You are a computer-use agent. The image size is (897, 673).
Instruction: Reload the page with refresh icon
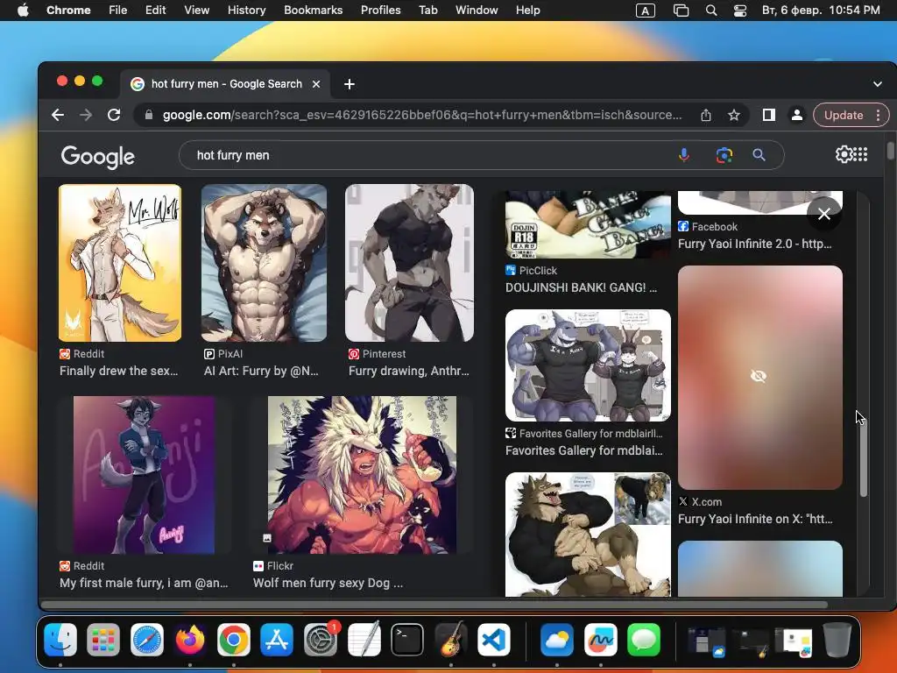pos(114,115)
